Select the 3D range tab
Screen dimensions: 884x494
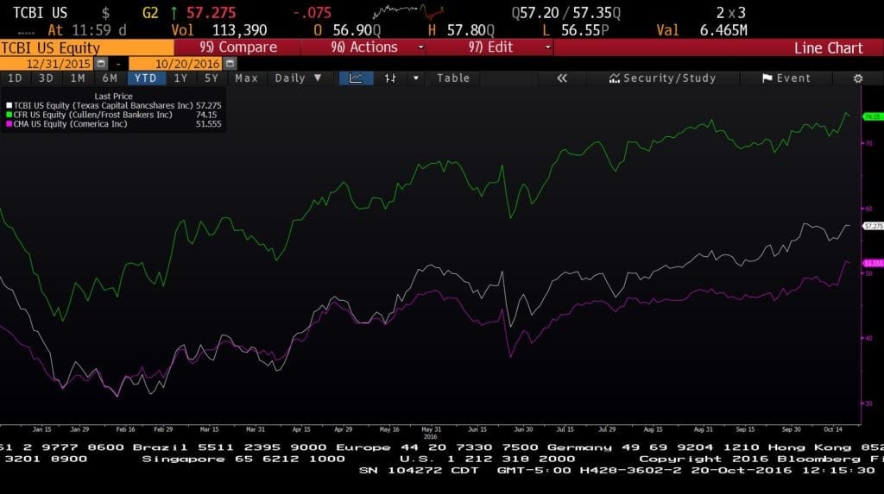47,78
